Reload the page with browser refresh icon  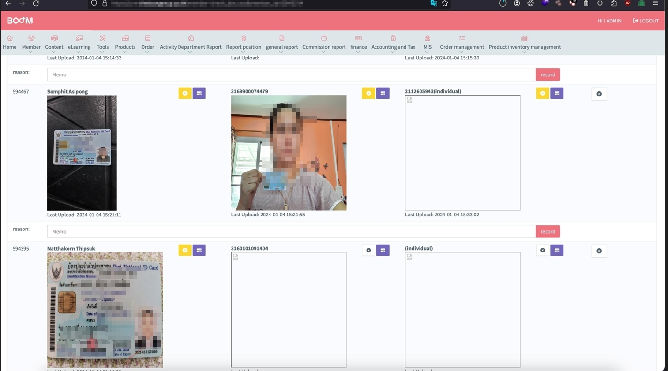pyautogui.click(x=36, y=4)
